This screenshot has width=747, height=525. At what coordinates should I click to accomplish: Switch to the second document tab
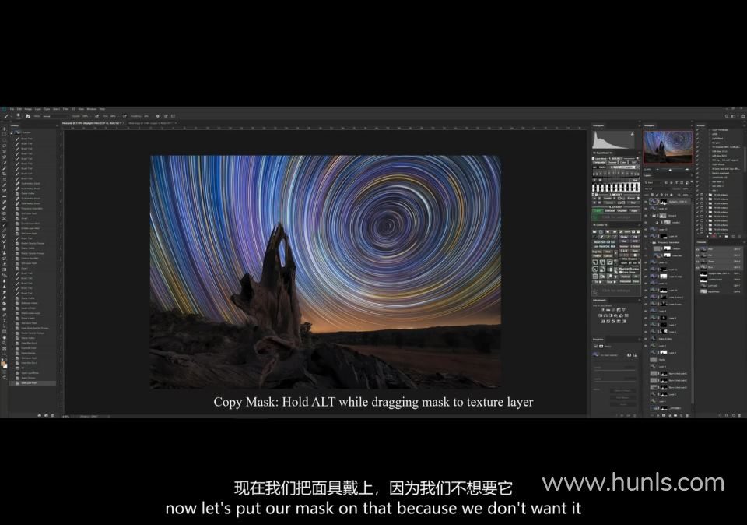point(152,123)
